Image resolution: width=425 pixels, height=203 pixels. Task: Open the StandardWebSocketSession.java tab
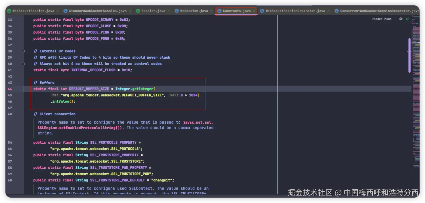tap(97, 11)
